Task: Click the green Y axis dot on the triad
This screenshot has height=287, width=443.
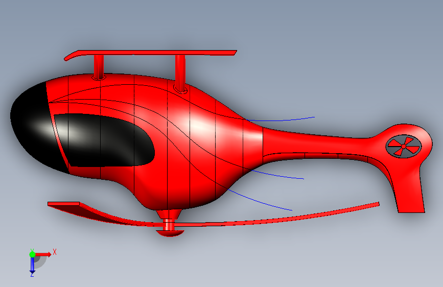Action: click(32, 254)
